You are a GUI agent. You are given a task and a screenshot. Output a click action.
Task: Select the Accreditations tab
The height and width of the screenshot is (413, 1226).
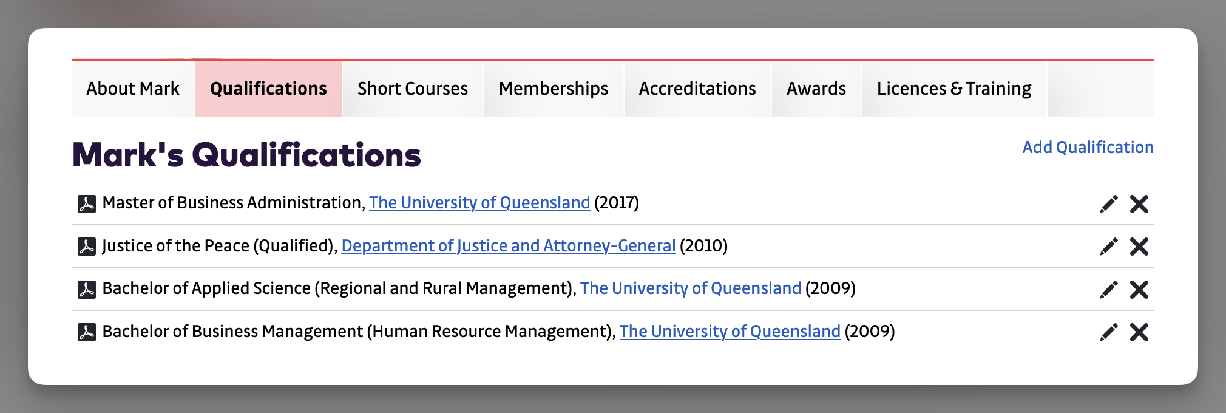(697, 89)
